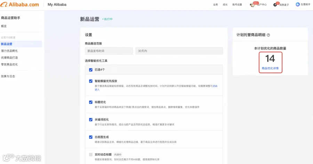The height and width of the screenshot is (164, 313).
Task: Uncheck the 白底图生成 checkbox
Action: 91,137
